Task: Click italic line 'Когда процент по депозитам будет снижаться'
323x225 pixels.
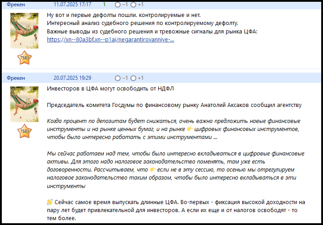Action: (173, 121)
